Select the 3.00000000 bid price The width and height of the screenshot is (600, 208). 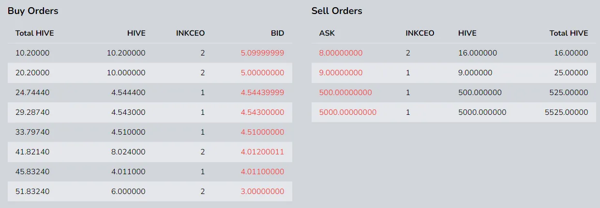point(262,192)
